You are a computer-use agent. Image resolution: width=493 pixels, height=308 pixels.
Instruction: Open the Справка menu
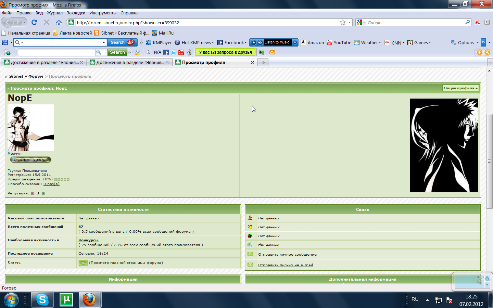coord(129,13)
